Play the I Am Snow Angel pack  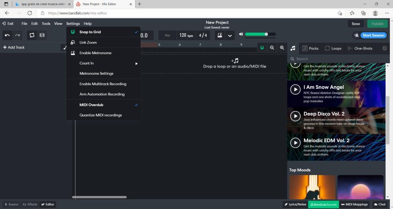295,89
